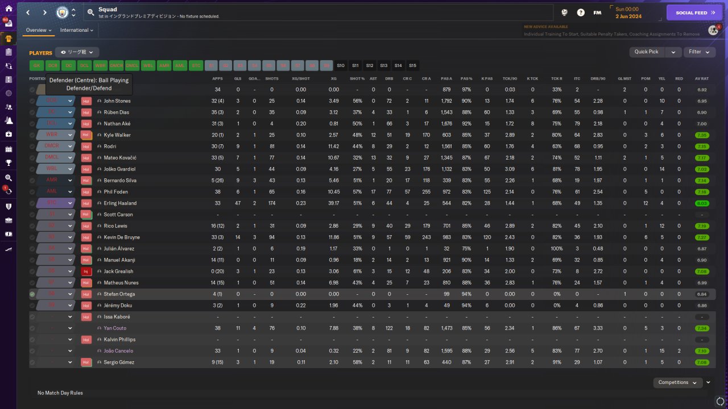Expand the chevron right of Competitions
The image size is (728, 409).
(708, 383)
